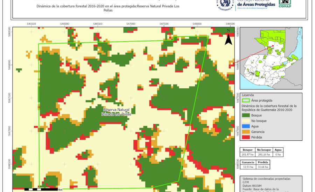Select the 201.87 ha Bosque table cell
The image size is (315, 192).
point(248,154)
